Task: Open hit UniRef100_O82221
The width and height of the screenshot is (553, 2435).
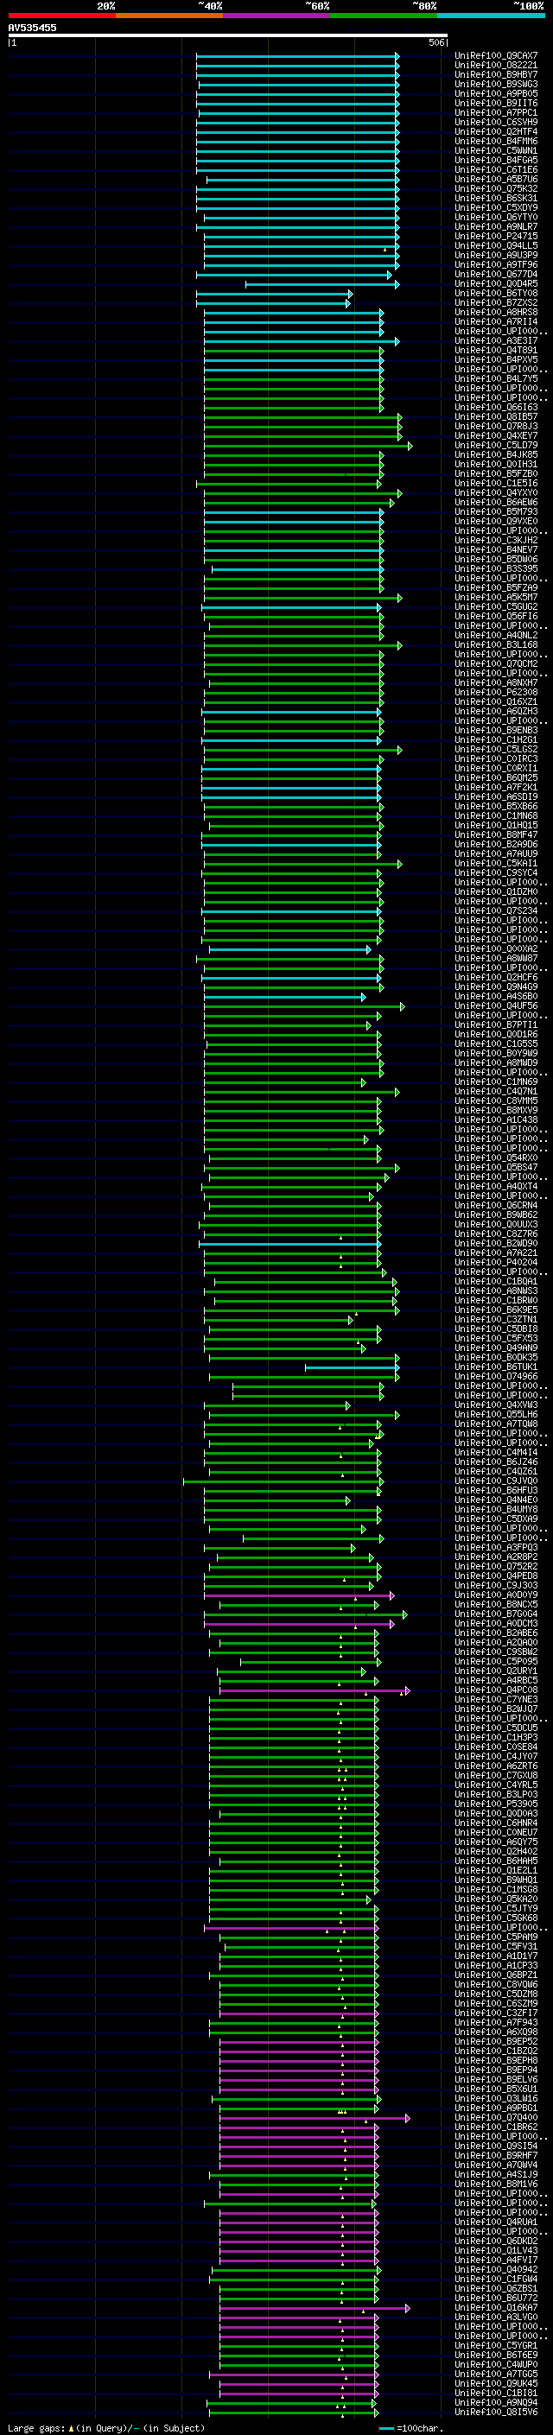Action: click(x=496, y=66)
